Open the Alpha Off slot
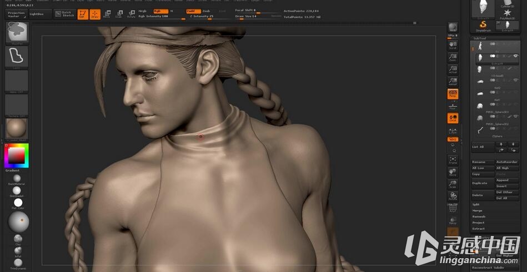This screenshot has height=272, width=527. coord(17,81)
